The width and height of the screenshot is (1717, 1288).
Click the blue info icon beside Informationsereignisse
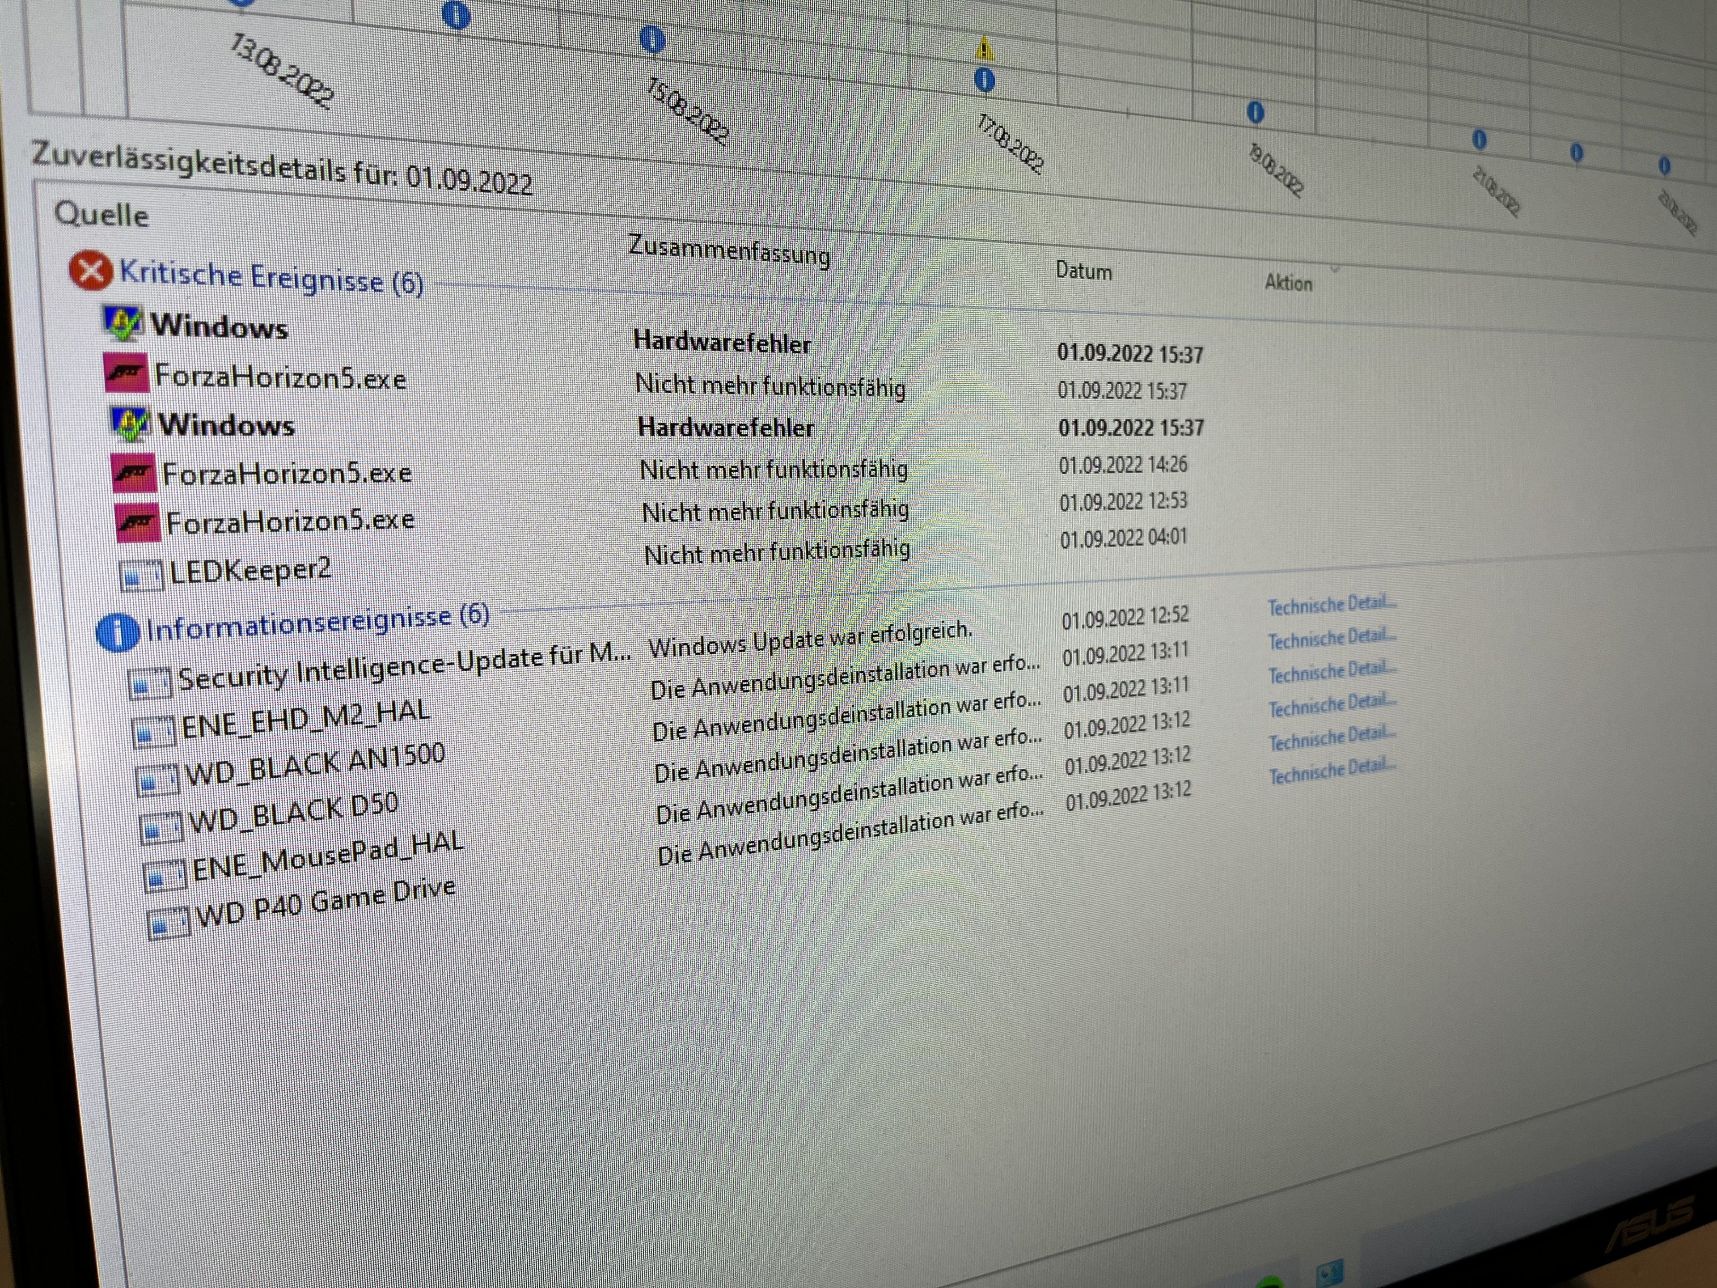coord(118,632)
